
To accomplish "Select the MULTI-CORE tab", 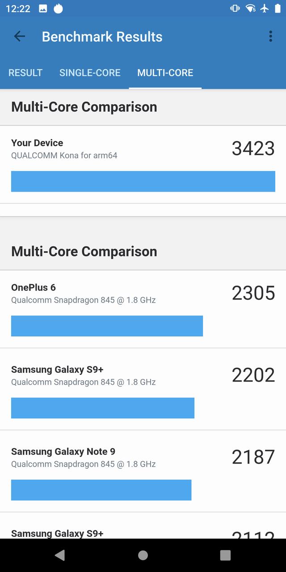I will 165,73.
